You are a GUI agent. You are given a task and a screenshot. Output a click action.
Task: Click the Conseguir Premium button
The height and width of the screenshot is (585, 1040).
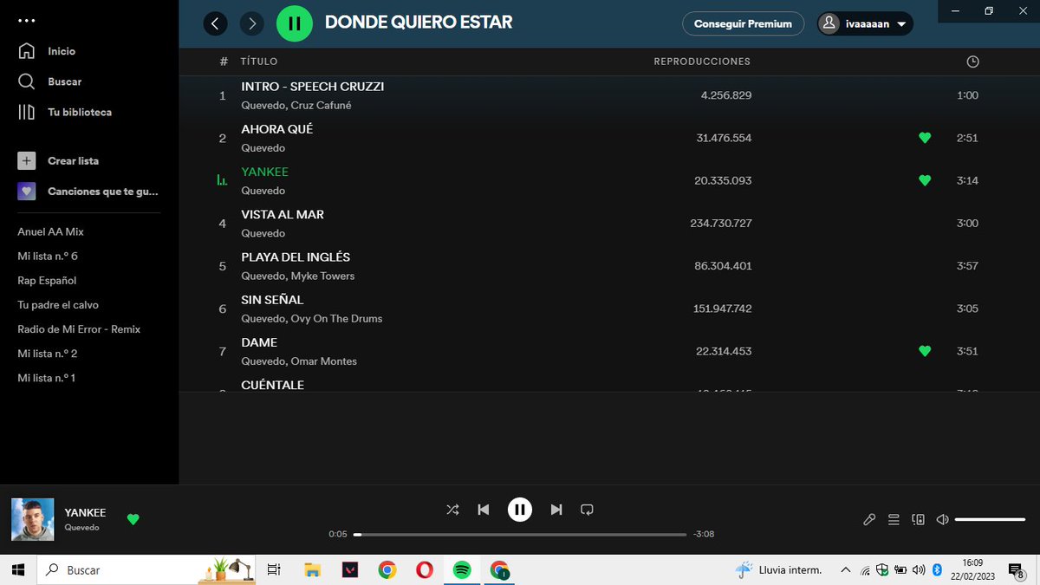(x=743, y=23)
